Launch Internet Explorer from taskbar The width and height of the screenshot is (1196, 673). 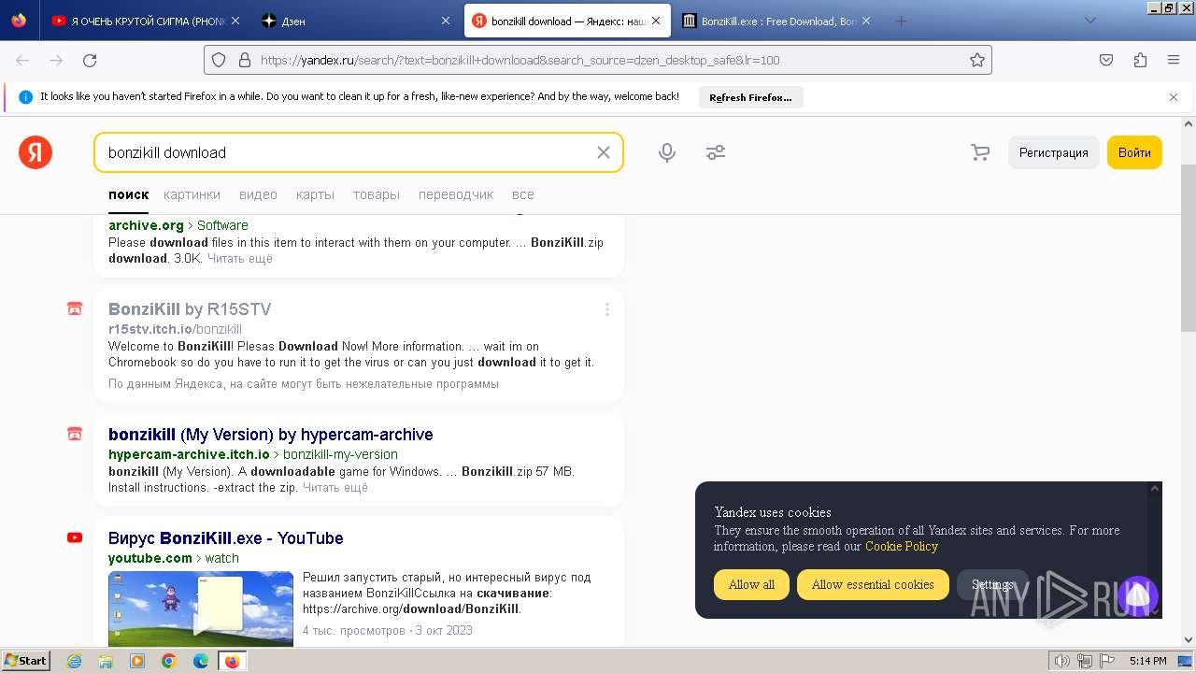pyautogui.click(x=75, y=661)
